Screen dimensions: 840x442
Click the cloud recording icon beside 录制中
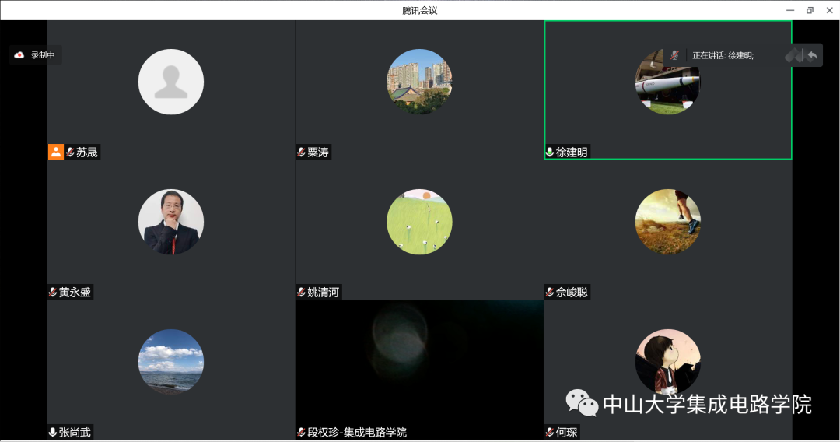coord(19,55)
